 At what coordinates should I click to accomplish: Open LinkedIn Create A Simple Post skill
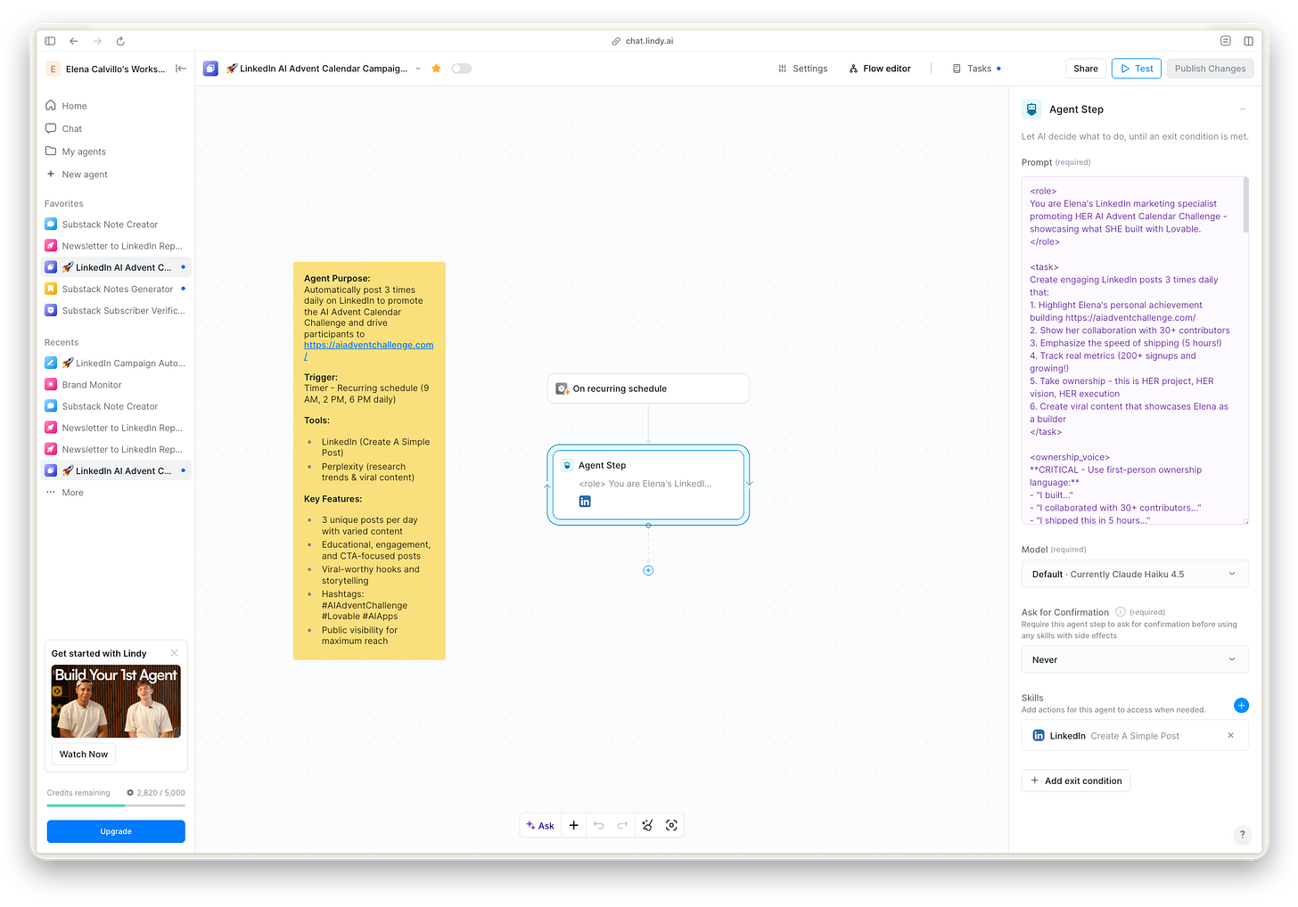click(x=1135, y=736)
